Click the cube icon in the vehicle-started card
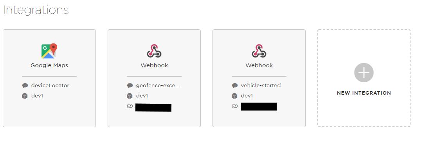 pyautogui.click(x=235, y=96)
